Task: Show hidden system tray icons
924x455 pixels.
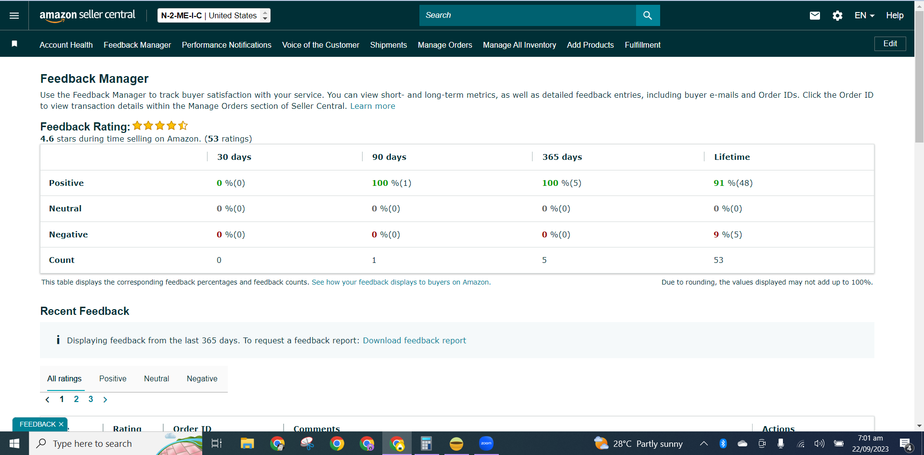Action: tap(703, 443)
